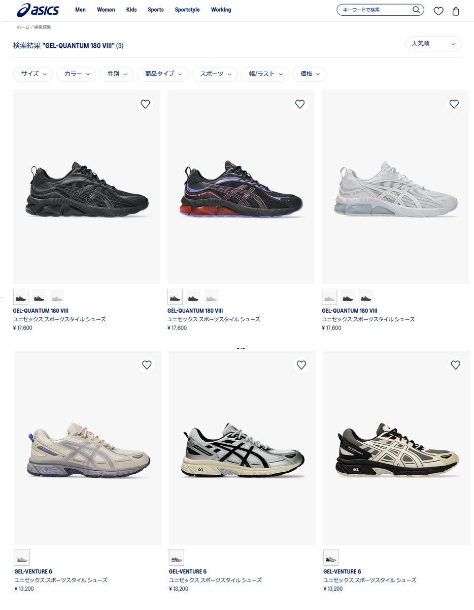Open the Sportstyle menu
The image size is (474, 610).
pyautogui.click(x=187, y=10)
